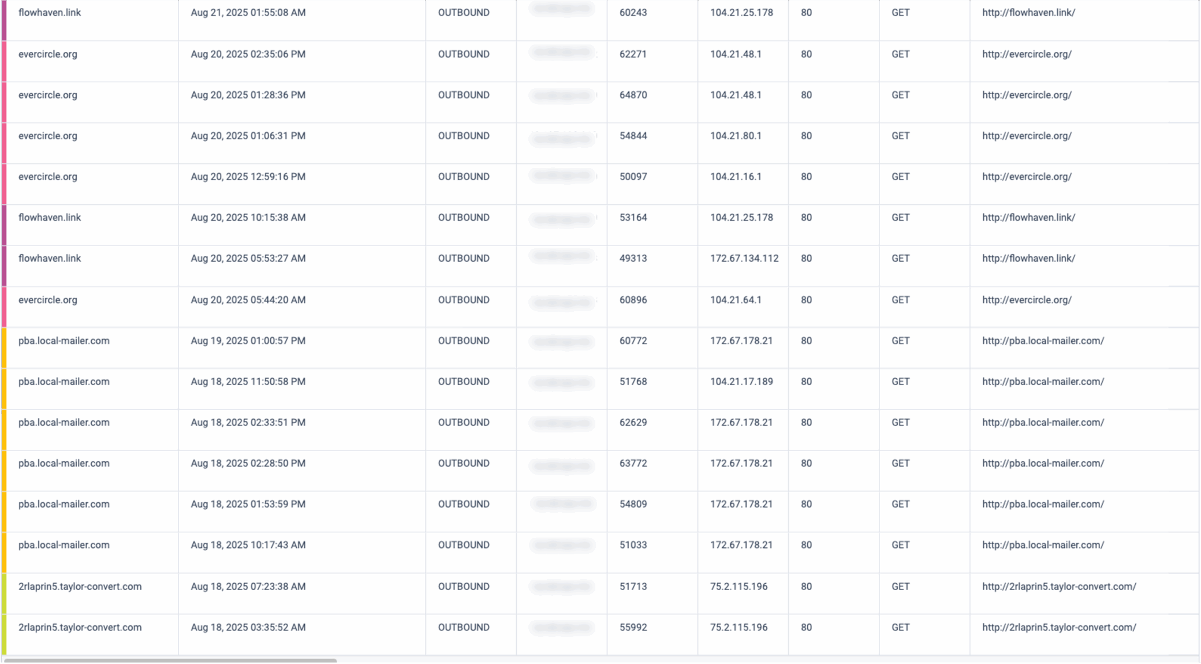Open http://pba.local-mailer.com/ in the 10:17:43 AM row

(x=1043, y=545)
